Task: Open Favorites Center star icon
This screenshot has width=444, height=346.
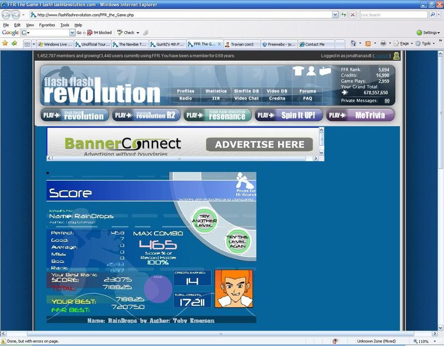Action: click(5, 43)
